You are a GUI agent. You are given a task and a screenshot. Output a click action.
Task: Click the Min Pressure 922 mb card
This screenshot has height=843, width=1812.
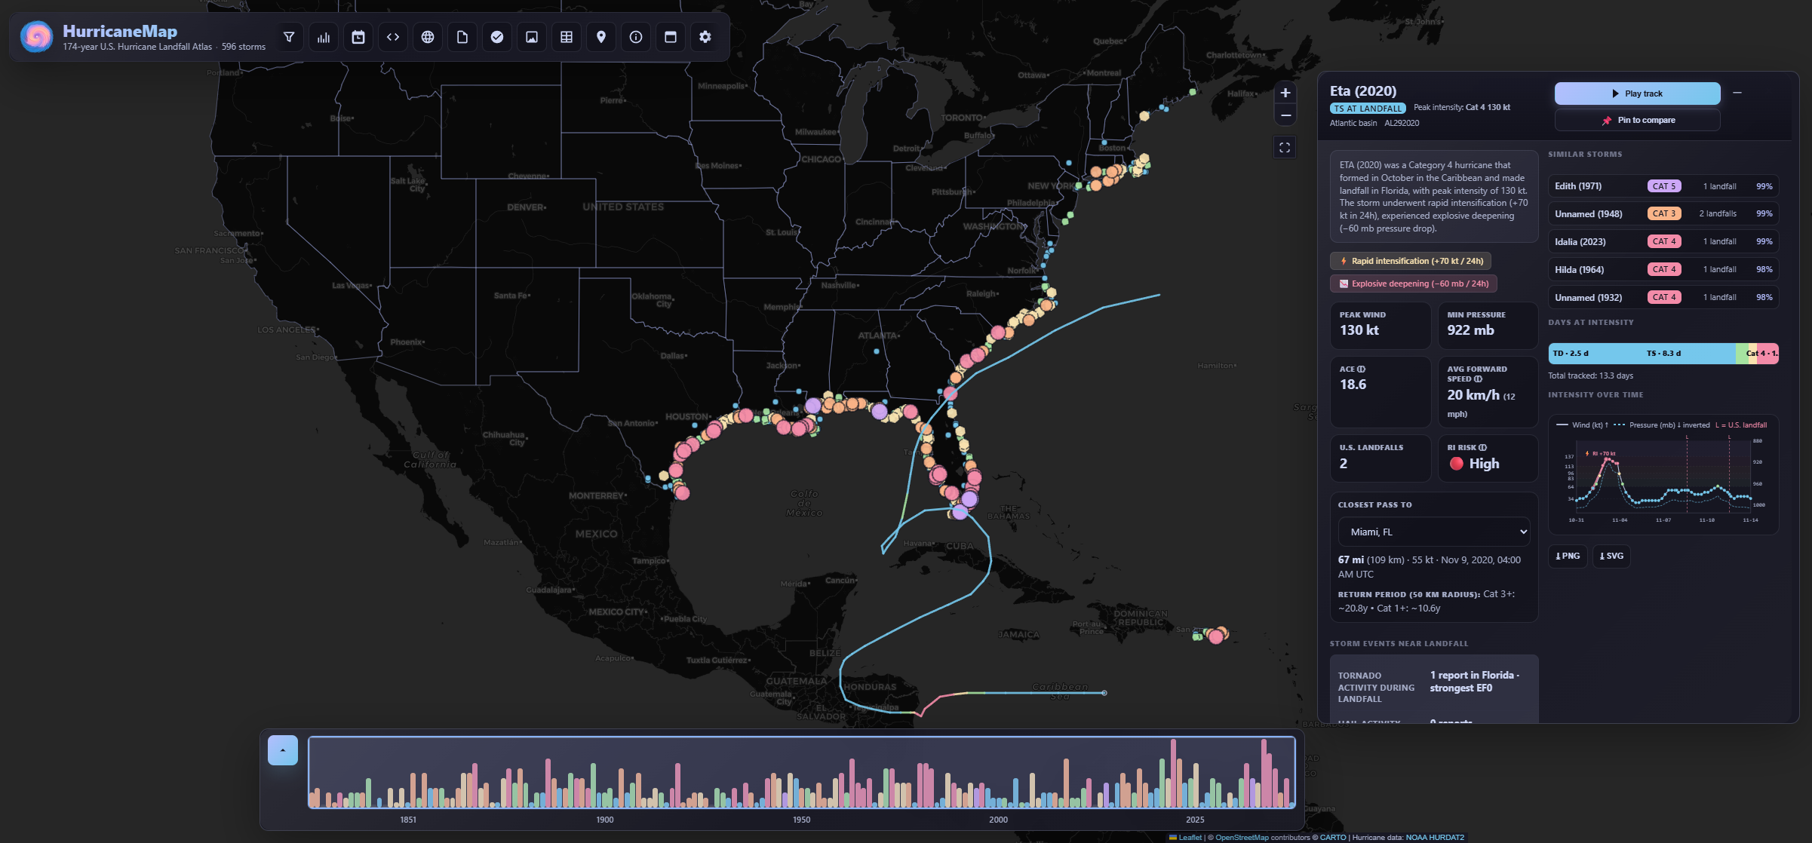click(x=1488, y=326)
